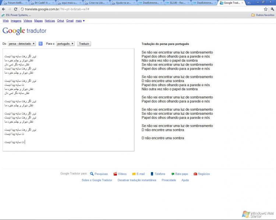Open the Orkut link
Screen dimensions: 276x220
(60, 21)
